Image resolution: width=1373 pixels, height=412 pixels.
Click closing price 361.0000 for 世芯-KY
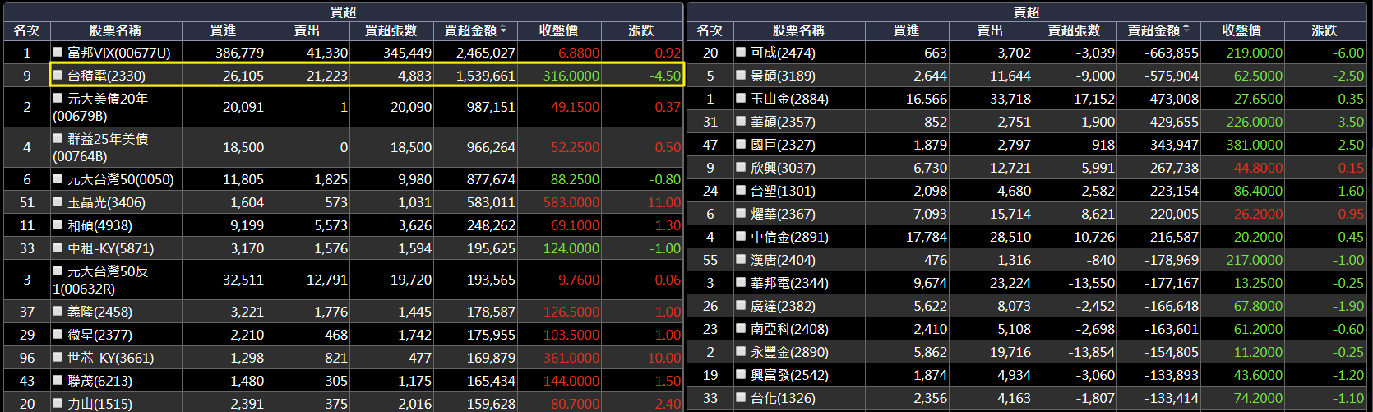click(x=571, y=358)
